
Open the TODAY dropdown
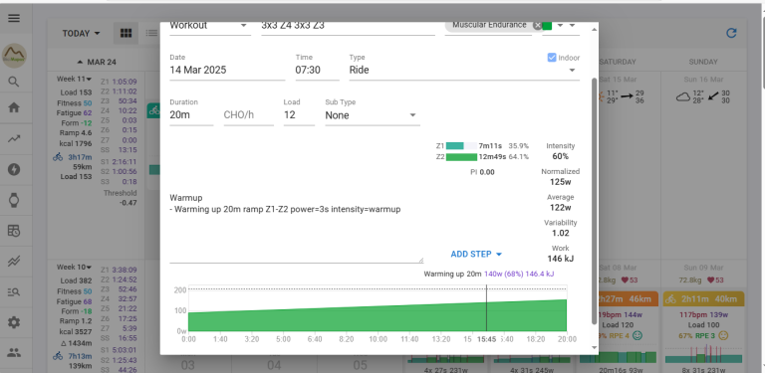(81, 34)
